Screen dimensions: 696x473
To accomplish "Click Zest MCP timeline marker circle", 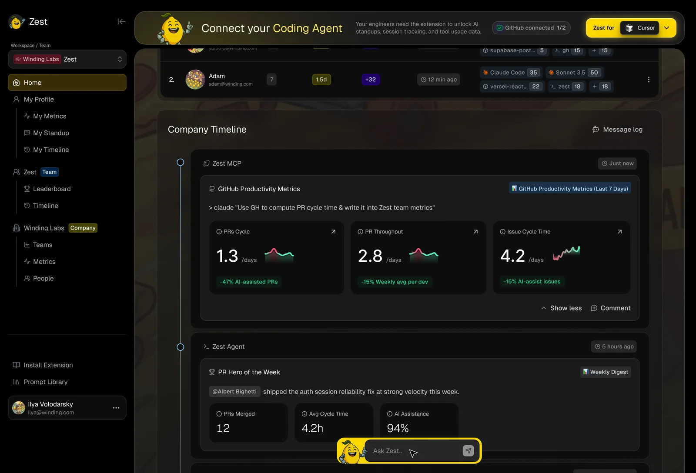I will [181, 163].
